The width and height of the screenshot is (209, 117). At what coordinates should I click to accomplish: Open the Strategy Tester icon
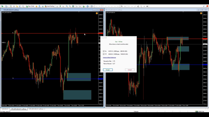(23, 6)
